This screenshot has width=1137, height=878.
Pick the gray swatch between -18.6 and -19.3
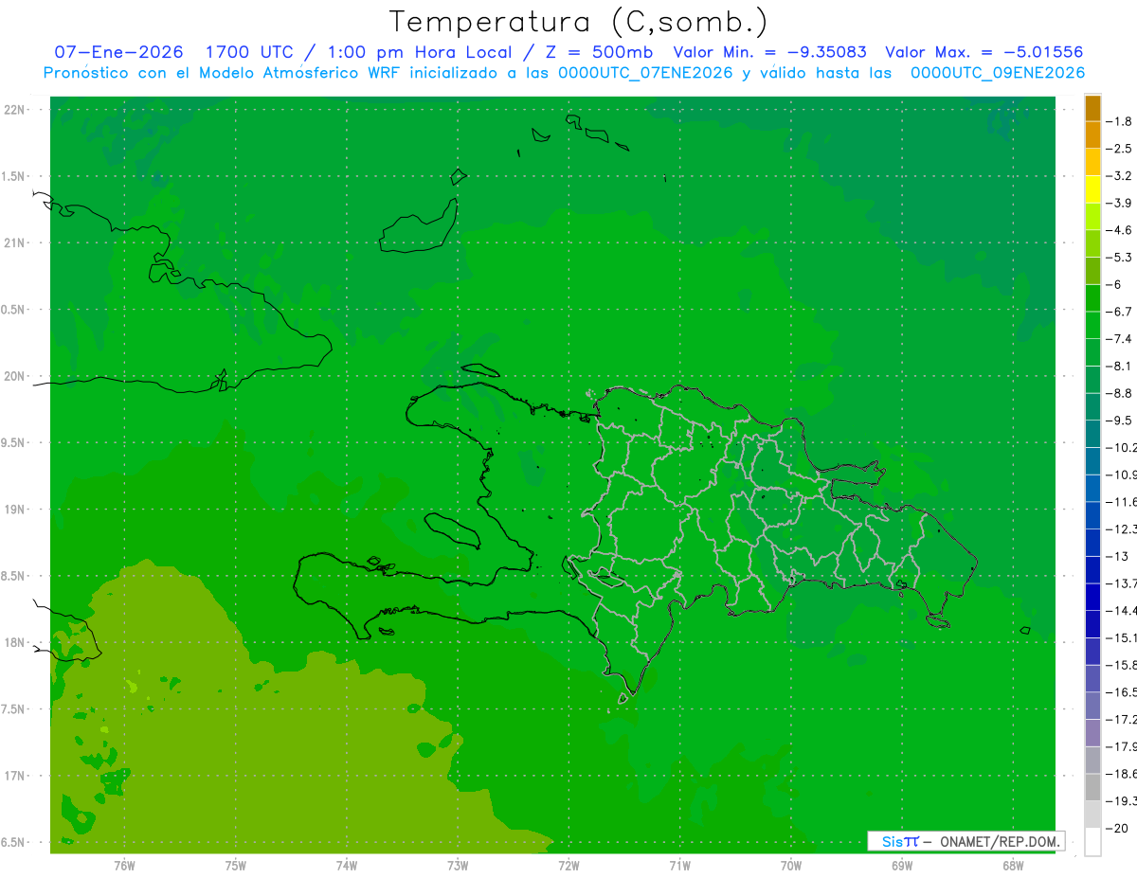[1092, 787]
